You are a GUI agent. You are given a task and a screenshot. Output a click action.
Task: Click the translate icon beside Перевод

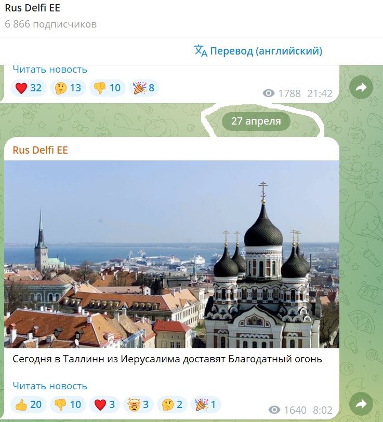tap(200, 50)
